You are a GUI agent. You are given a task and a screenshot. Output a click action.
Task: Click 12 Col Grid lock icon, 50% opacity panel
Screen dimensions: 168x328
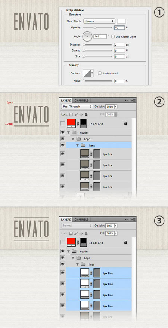pyautogui.click(x=126, y=243)
